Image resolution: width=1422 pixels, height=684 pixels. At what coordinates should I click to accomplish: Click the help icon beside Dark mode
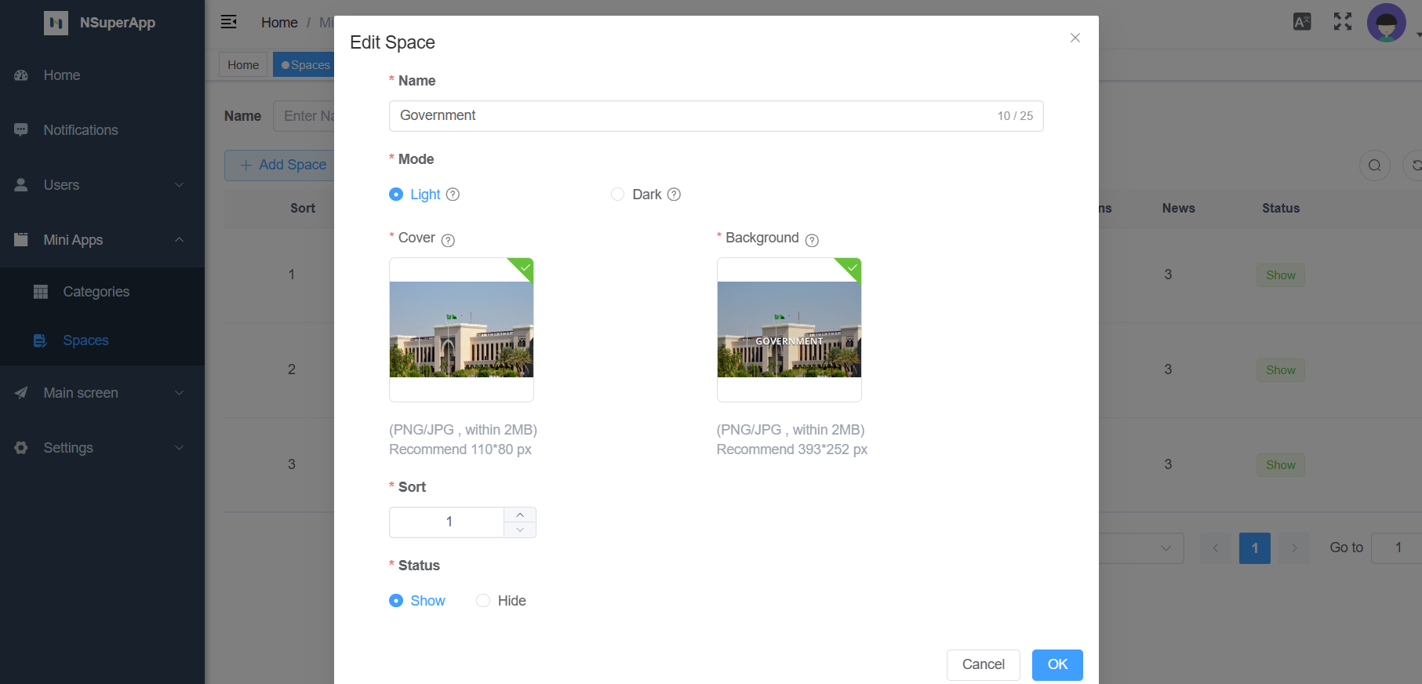(x=674, y=195)
